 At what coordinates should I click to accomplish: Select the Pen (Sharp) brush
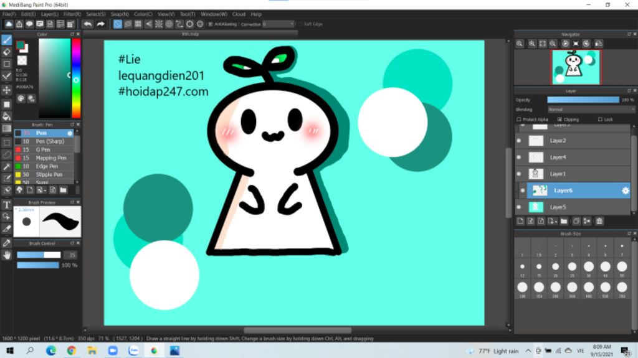tap(44, 141)
